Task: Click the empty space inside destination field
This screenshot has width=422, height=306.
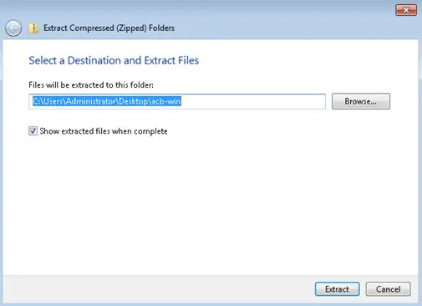Action: coord(253,101)
